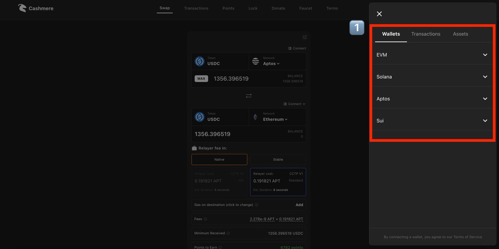The width and height of the screenshot is (499, 249).
Task: Open the Ethereum destination network dropdown
Action: point(275,120)
